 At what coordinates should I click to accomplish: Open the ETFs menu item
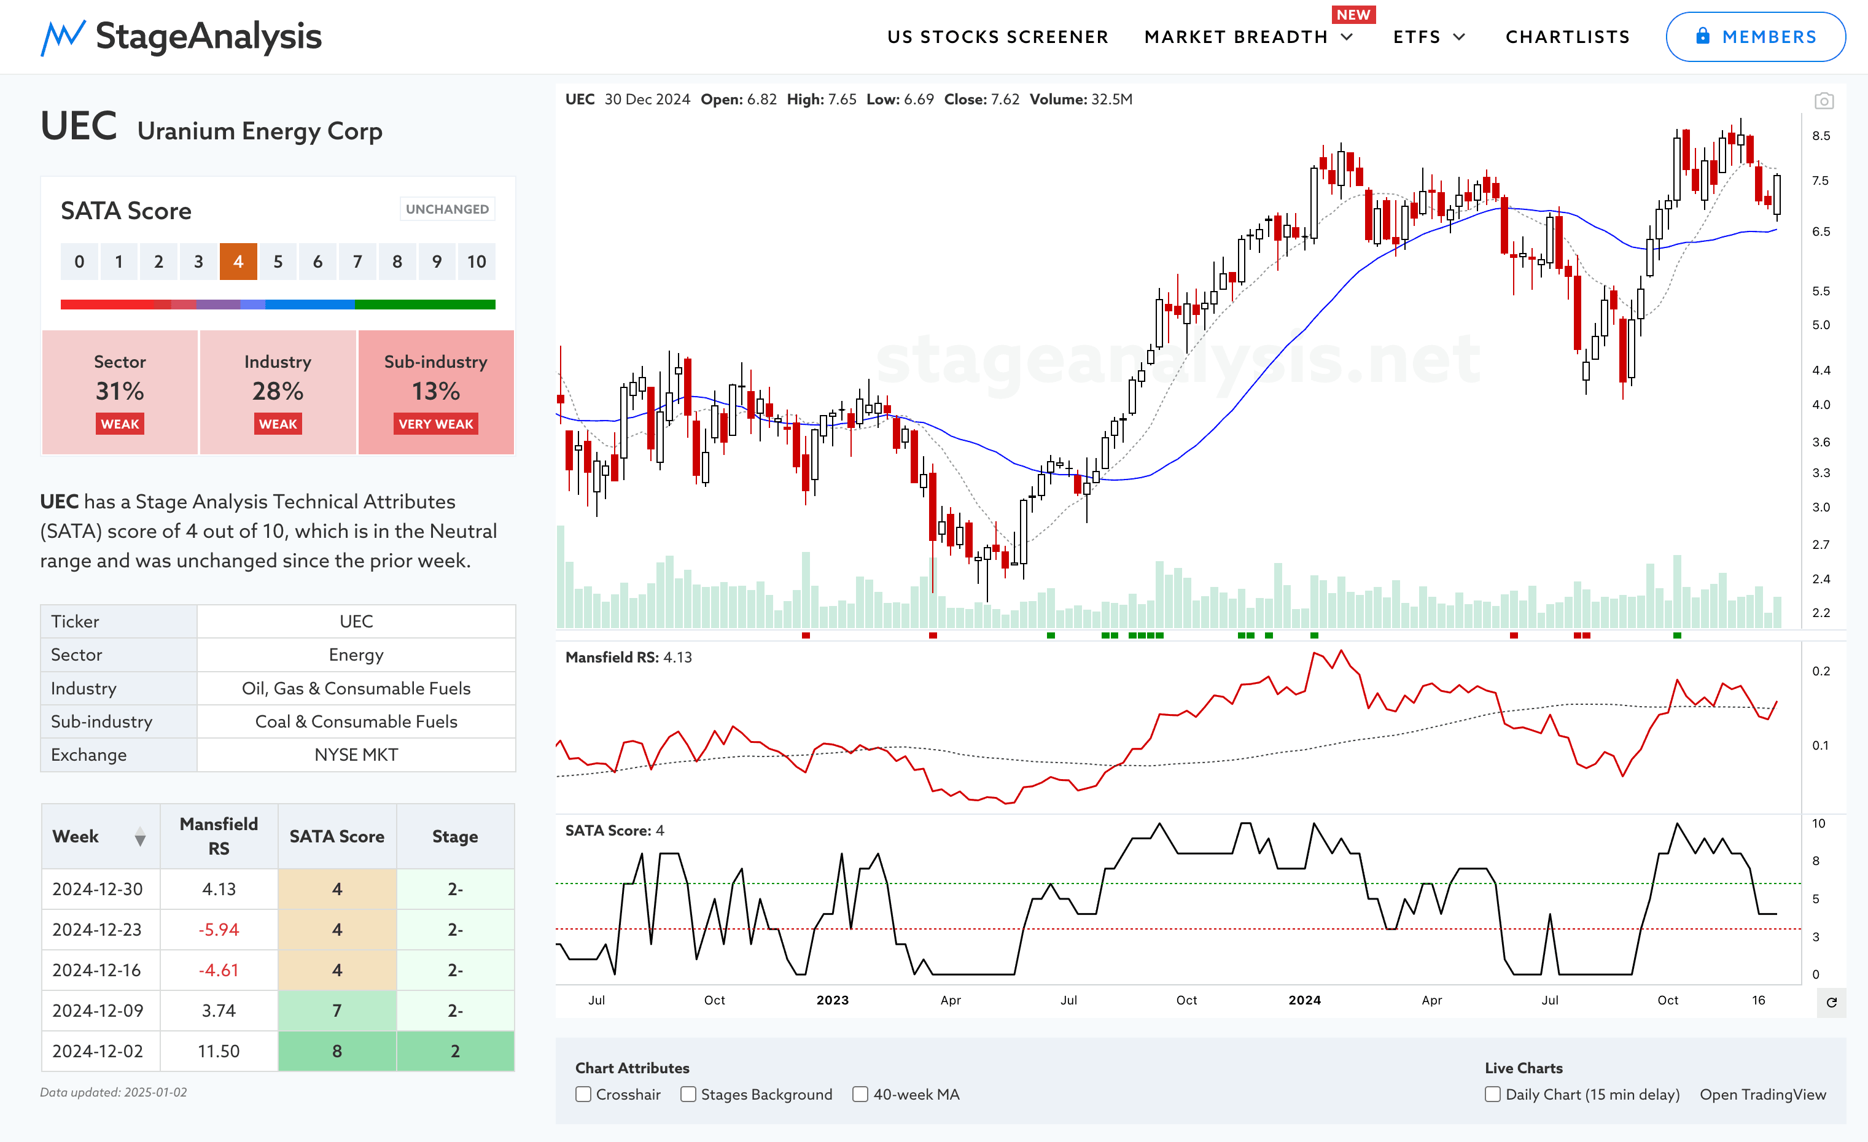tap(1416, 37)
